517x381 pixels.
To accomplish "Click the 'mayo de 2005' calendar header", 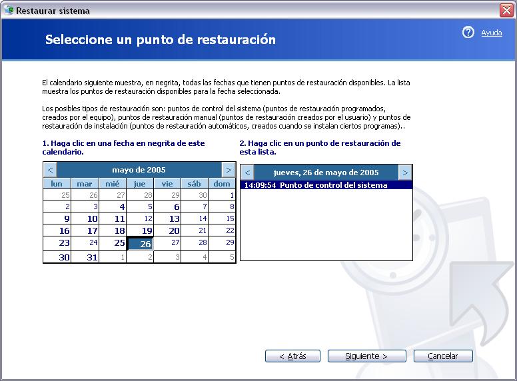I will 139,170.
